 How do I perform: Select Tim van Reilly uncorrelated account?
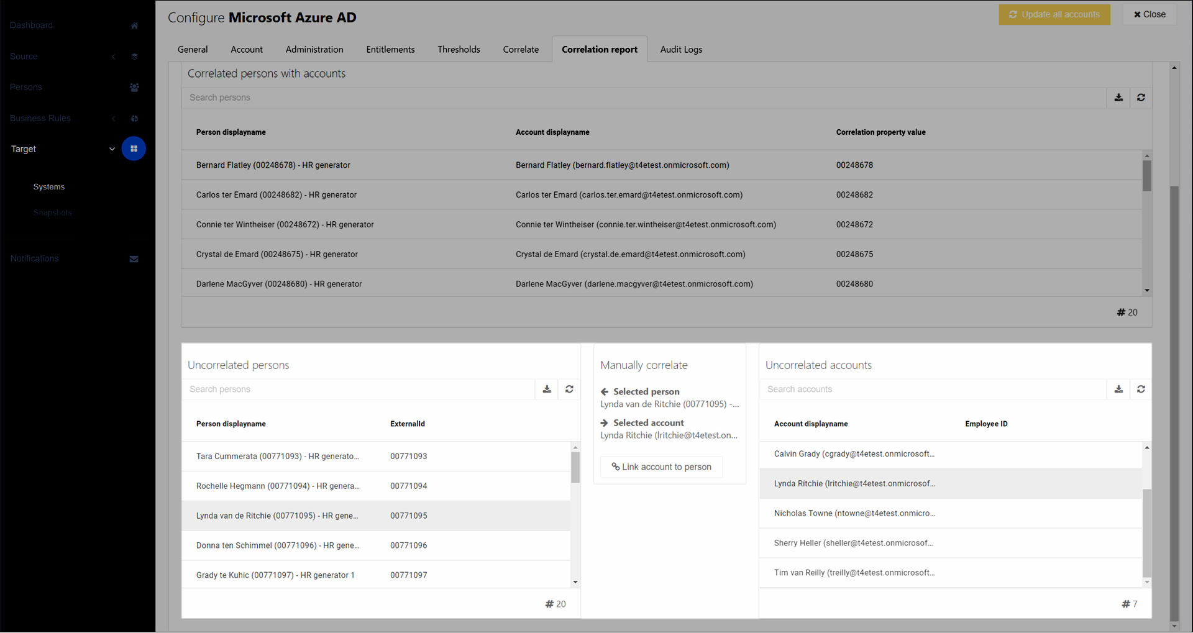coord(951,573)
